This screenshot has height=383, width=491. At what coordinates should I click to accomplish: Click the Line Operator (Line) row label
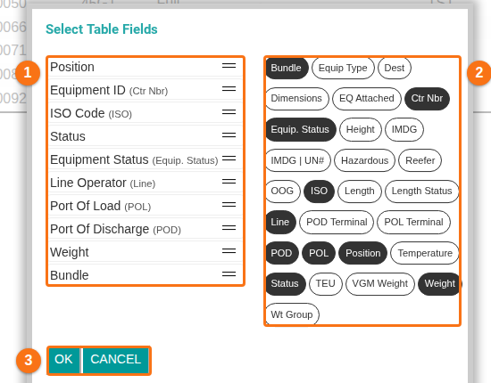click(103, 183)
